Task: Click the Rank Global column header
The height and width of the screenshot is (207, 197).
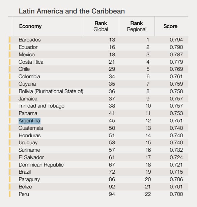Action: 101,26
